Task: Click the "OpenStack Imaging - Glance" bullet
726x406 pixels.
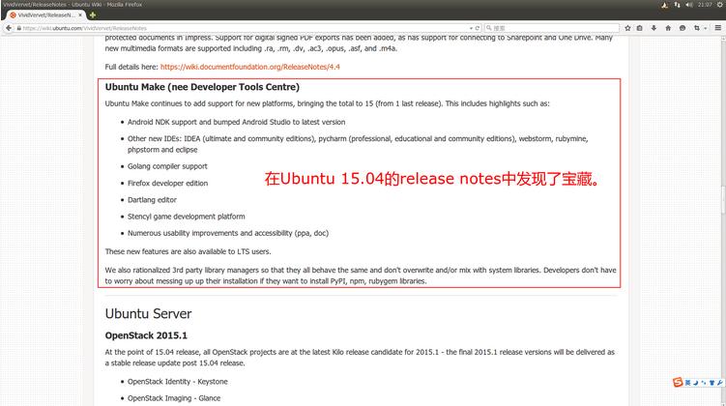Action: coord(174,398)
